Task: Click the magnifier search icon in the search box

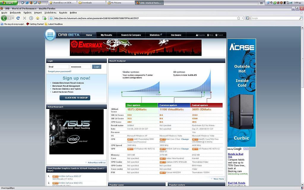Action: click(301, 18)
